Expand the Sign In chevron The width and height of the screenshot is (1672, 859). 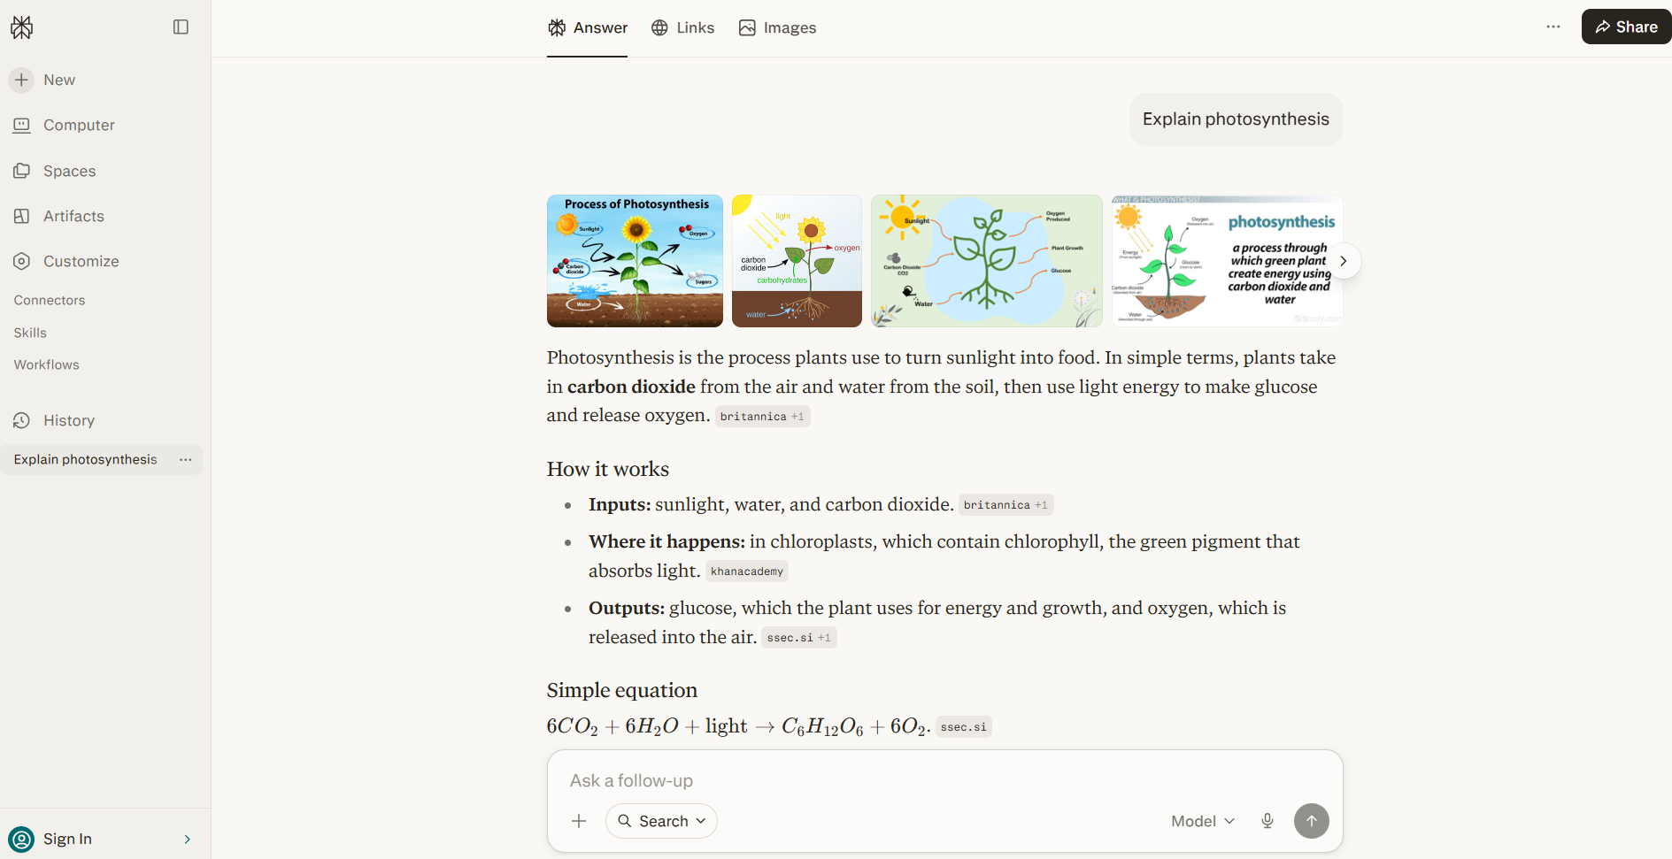187,839
